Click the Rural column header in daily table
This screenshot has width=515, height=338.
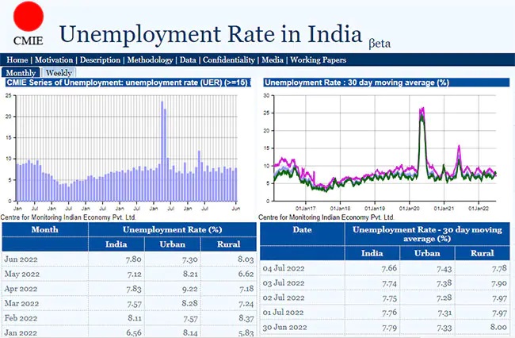[x=483, y=253]
